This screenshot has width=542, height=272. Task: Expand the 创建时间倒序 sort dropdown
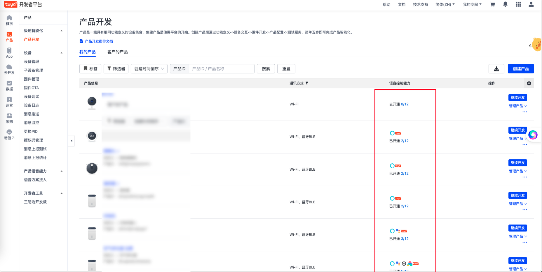click(x=149, y=69)
